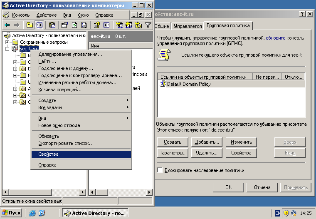Click the Удалить… button
The height and width of the screenshot is (219, 316).
pos(207,153)
